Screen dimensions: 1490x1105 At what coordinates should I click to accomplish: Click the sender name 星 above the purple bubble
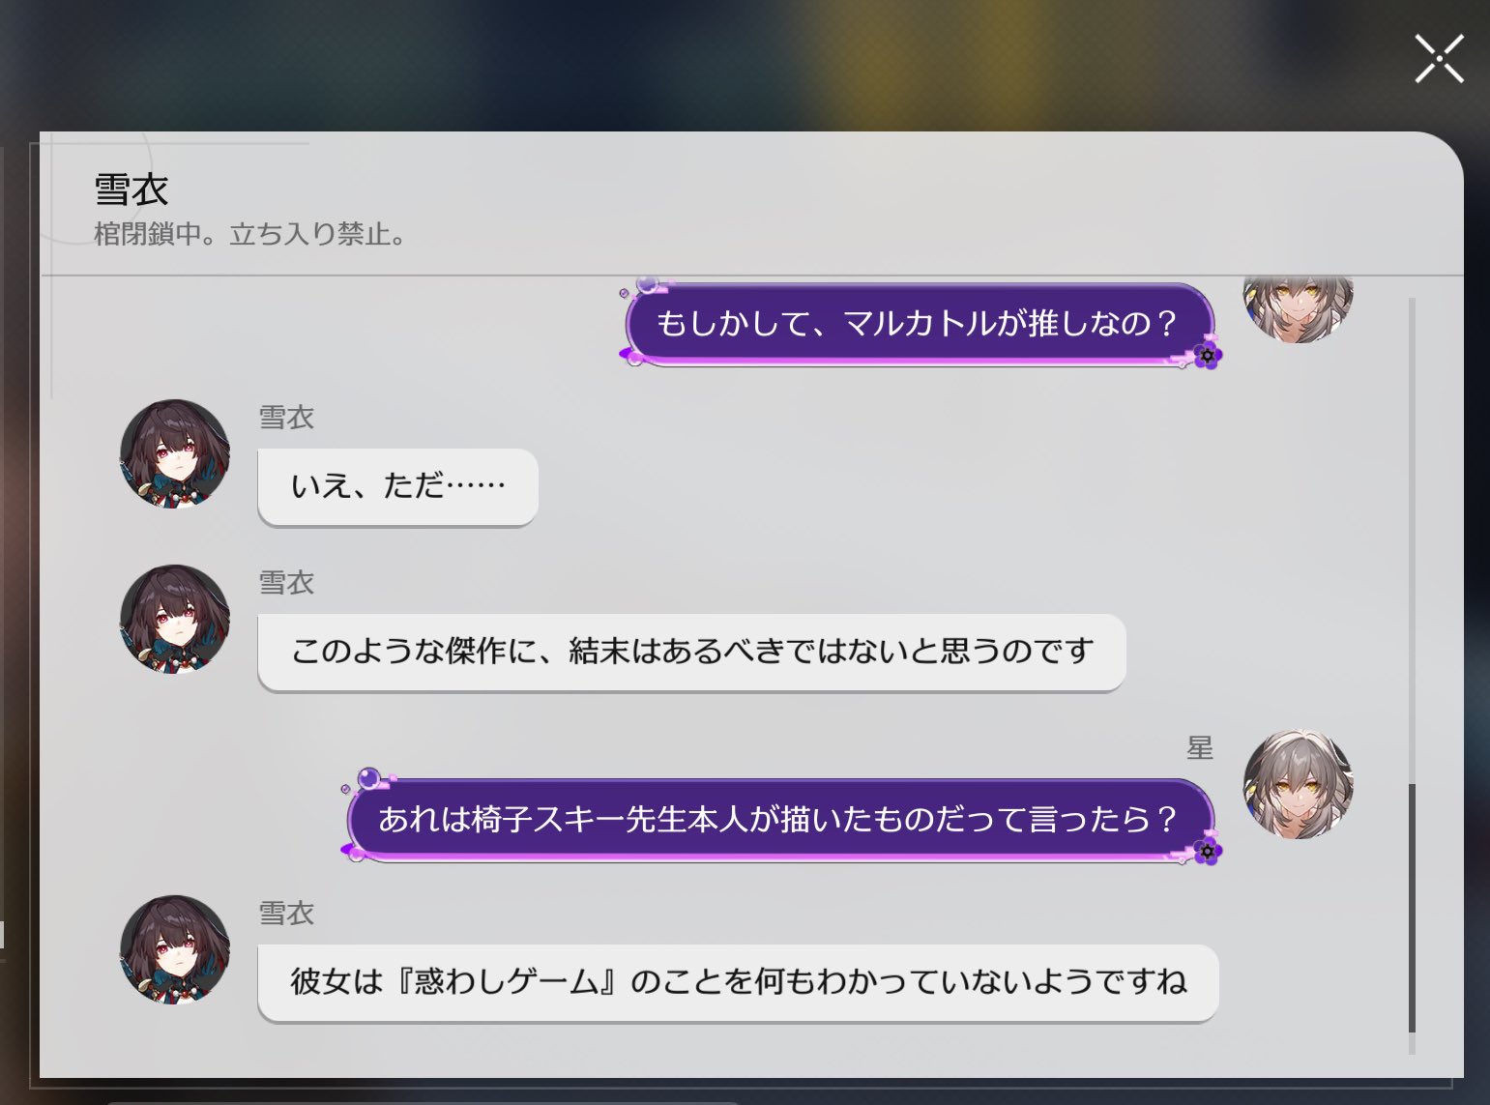coord(1200,748)
